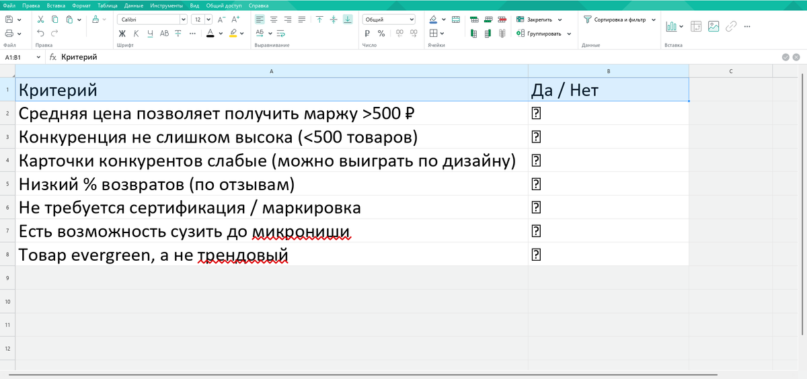Image resolution: width=807 pixels, height=379 pixels.
Task: Cut selection with the scissors icon
Action: [x=41, y=19]
